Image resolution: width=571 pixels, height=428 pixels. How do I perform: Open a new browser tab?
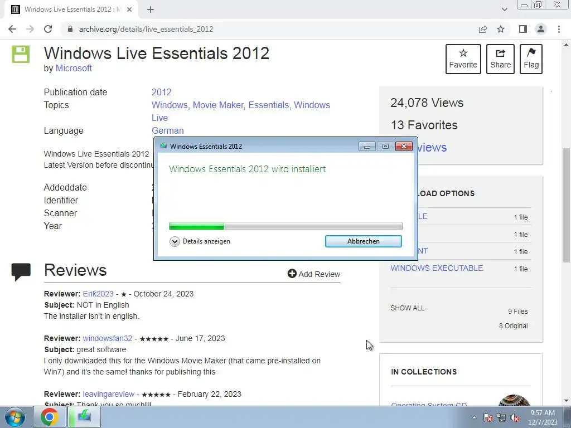tap(151, 9)
